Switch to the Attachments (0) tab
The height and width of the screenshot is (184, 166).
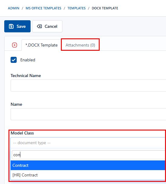pos(80,45)
